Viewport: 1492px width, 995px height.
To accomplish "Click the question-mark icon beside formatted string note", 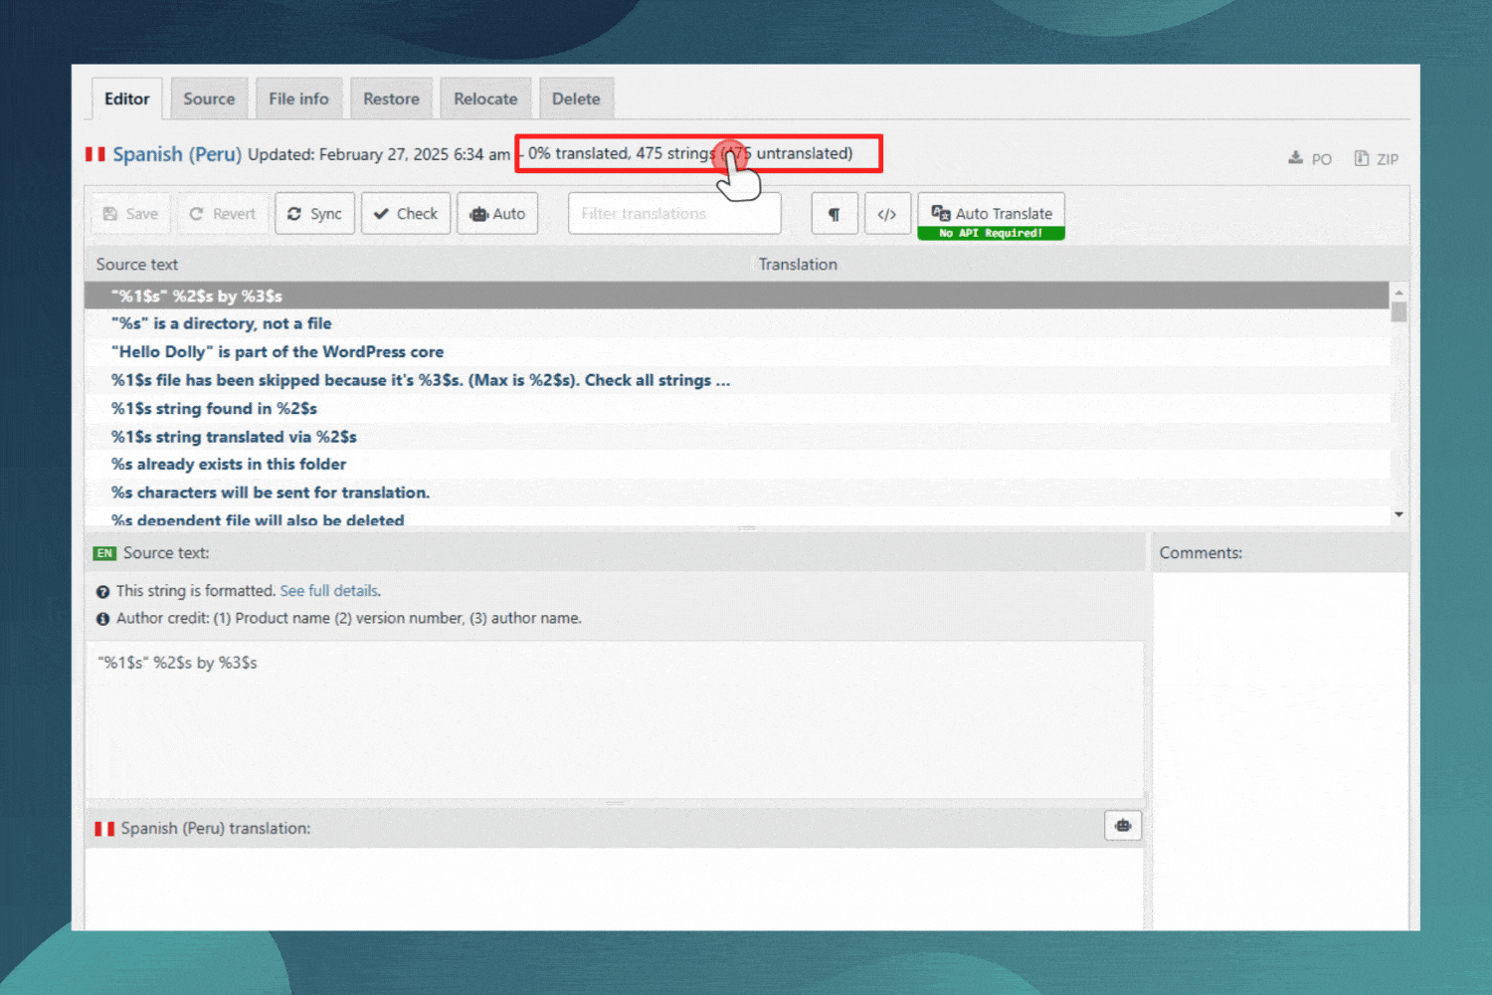I will [102, 591].
